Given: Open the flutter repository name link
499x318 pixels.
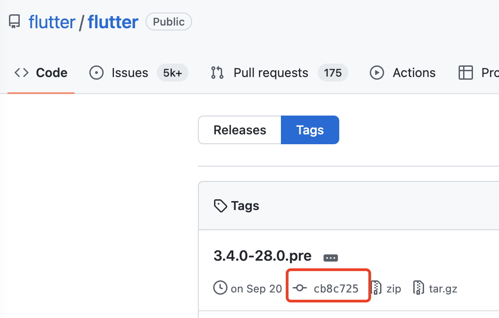Looking at the screenshot, I should [113, 21].
